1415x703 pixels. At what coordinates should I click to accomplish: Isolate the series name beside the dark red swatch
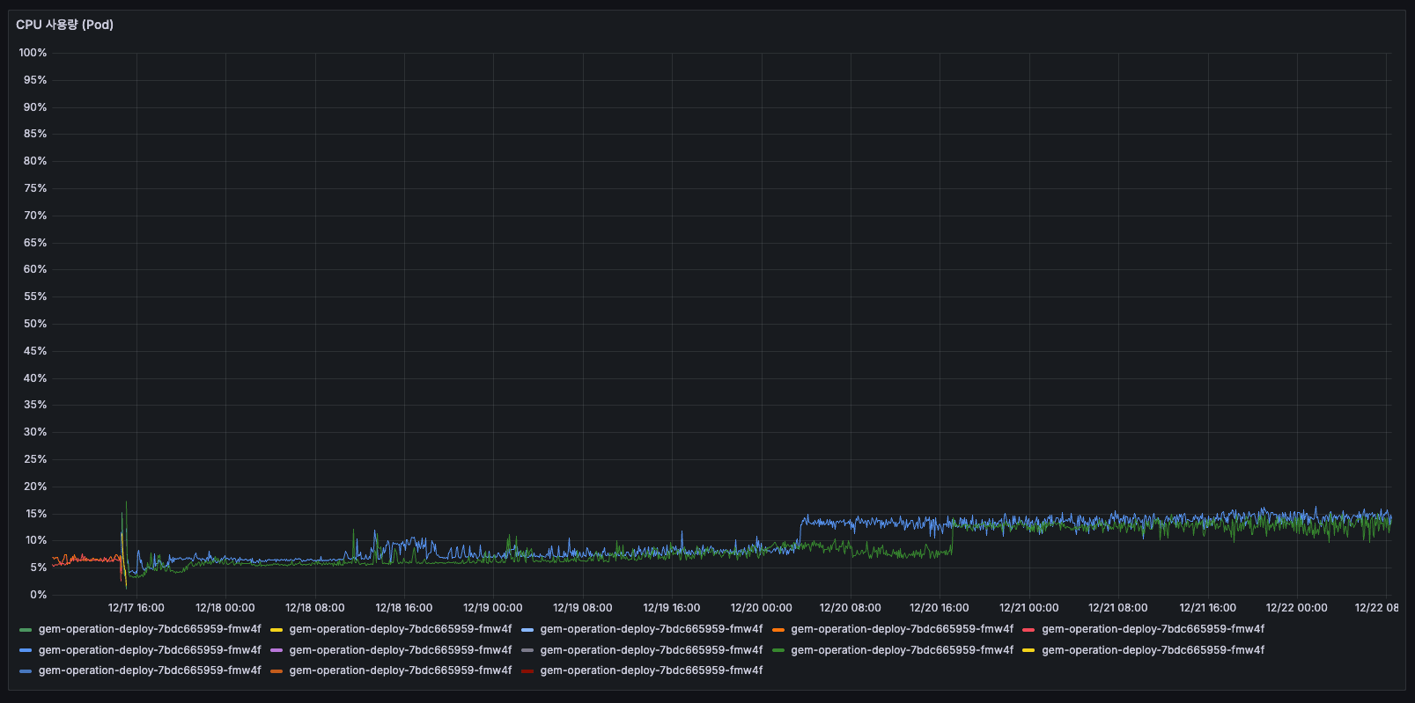tap(651, 670)
